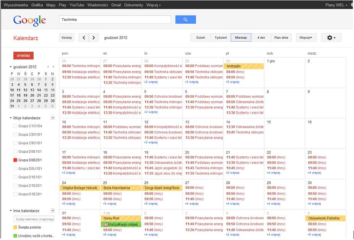Toggle Grupa D1E1S1 calendar

pyautogui.click(x=15, y=177)
